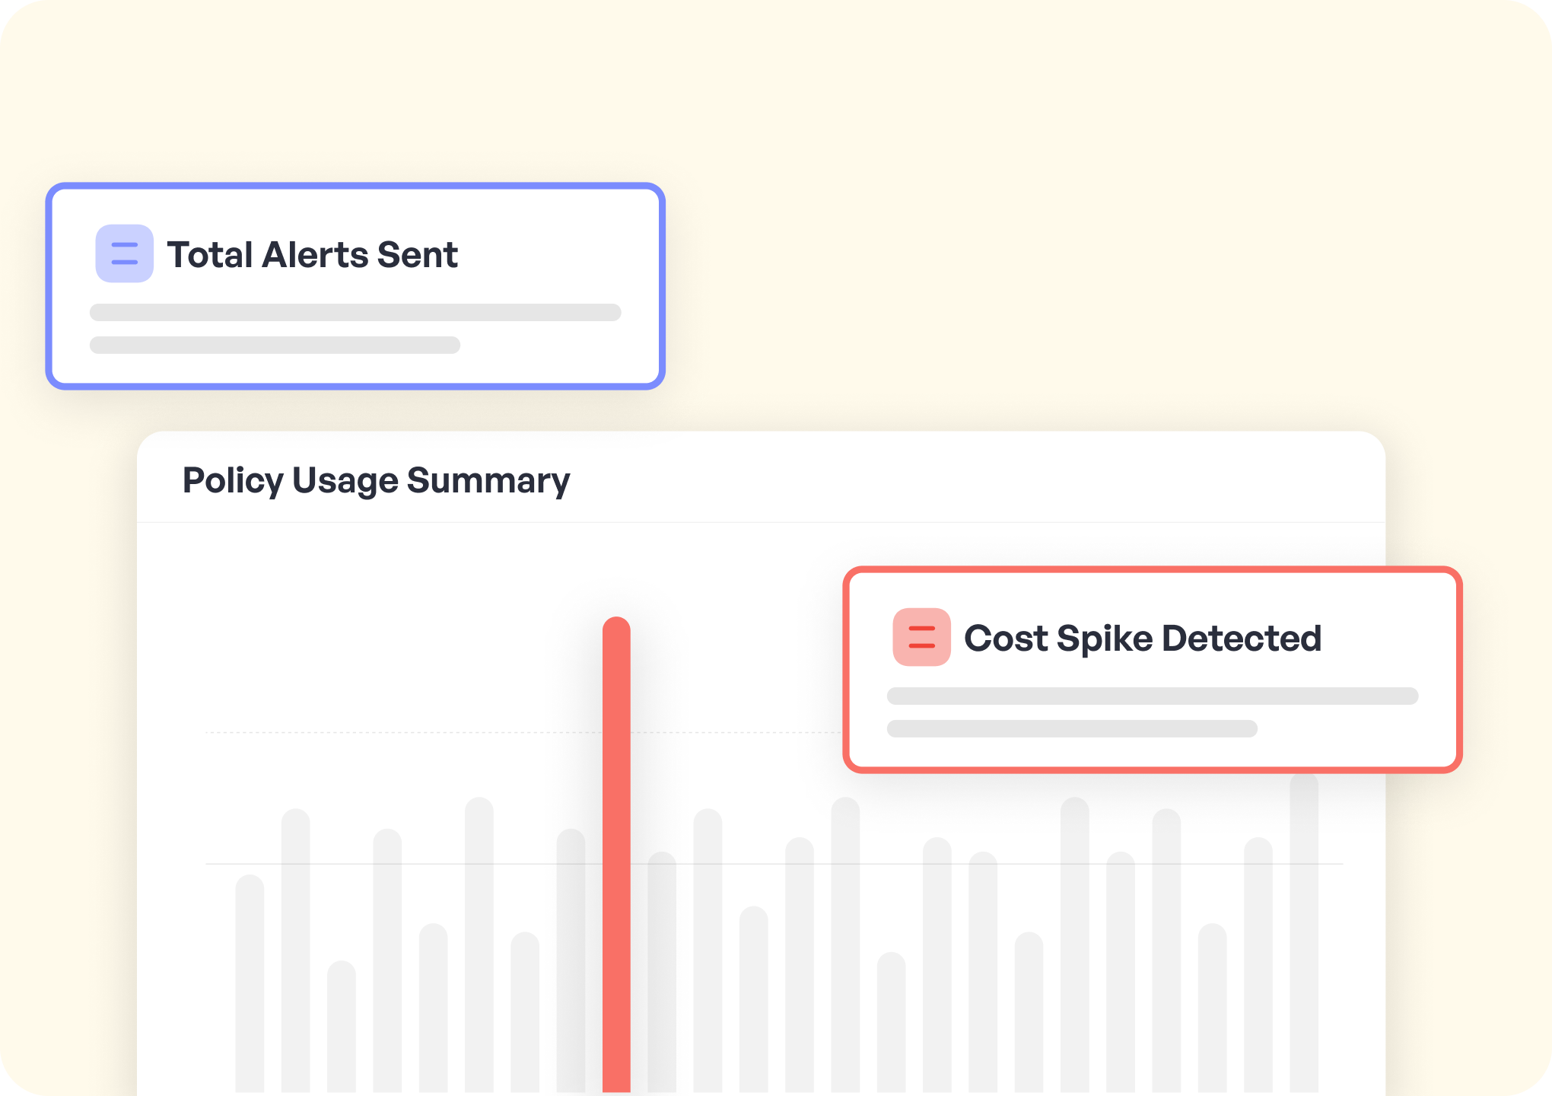1552x1096 pixels.
Task: Select the third gray bar from the left
Action: 342,1026
